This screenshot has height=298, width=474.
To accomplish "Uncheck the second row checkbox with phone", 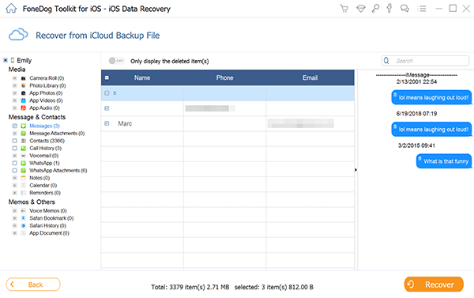I will 107,108.
